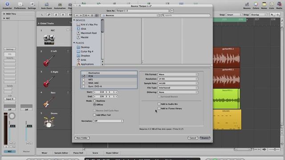Collapse the DEVICES sidebar section
This screenshot has width=285, height=160.
point(74,20)
